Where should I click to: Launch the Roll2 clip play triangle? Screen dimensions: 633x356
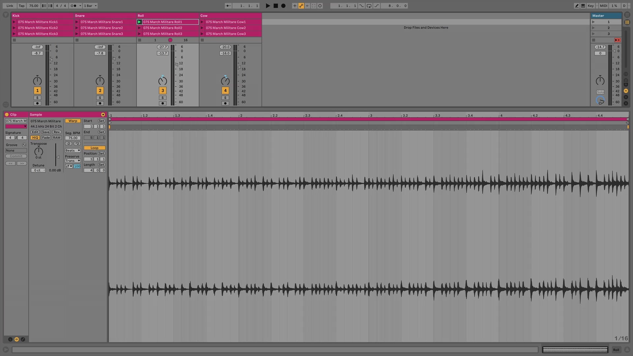139,28
